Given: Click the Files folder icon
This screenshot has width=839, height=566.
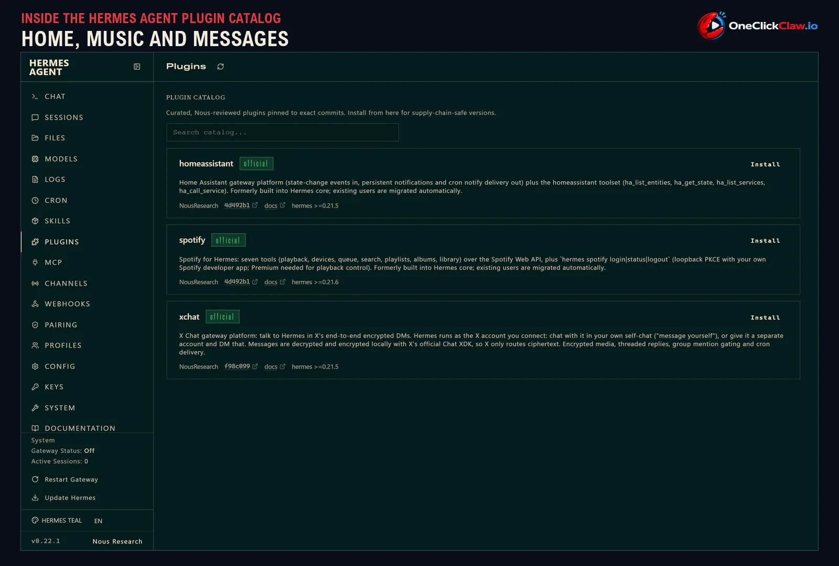Looking at the screenshot, I should [x=35, y=138].
